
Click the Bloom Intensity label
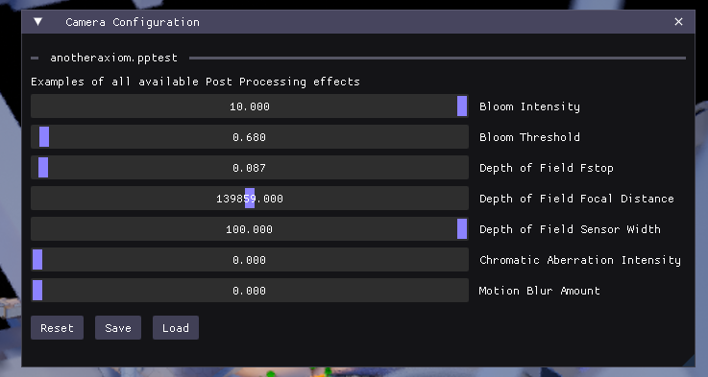529,106
